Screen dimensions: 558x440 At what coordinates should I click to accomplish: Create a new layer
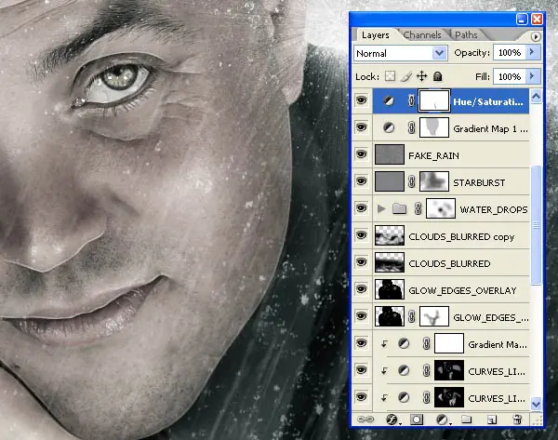[x=492, y=420]
